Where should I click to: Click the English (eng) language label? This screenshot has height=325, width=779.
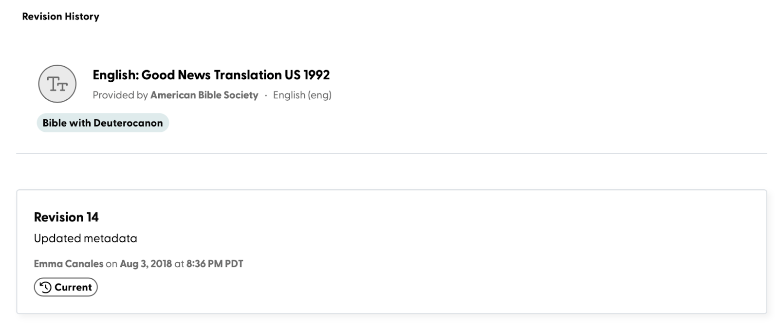[302, 95]
